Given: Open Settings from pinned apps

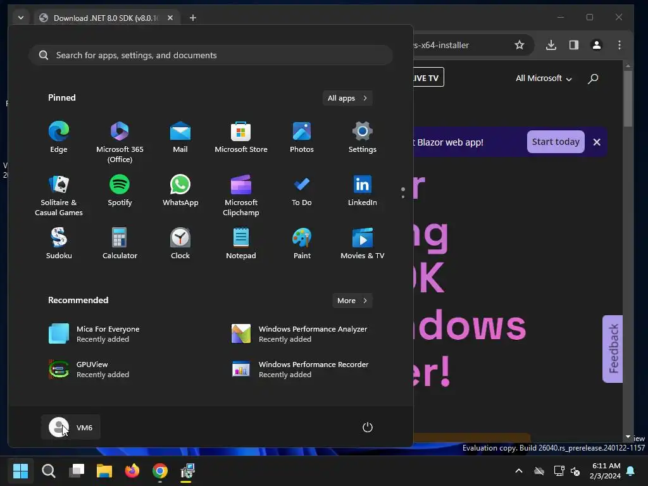Looking at the screenshot, I should [363, 137].
